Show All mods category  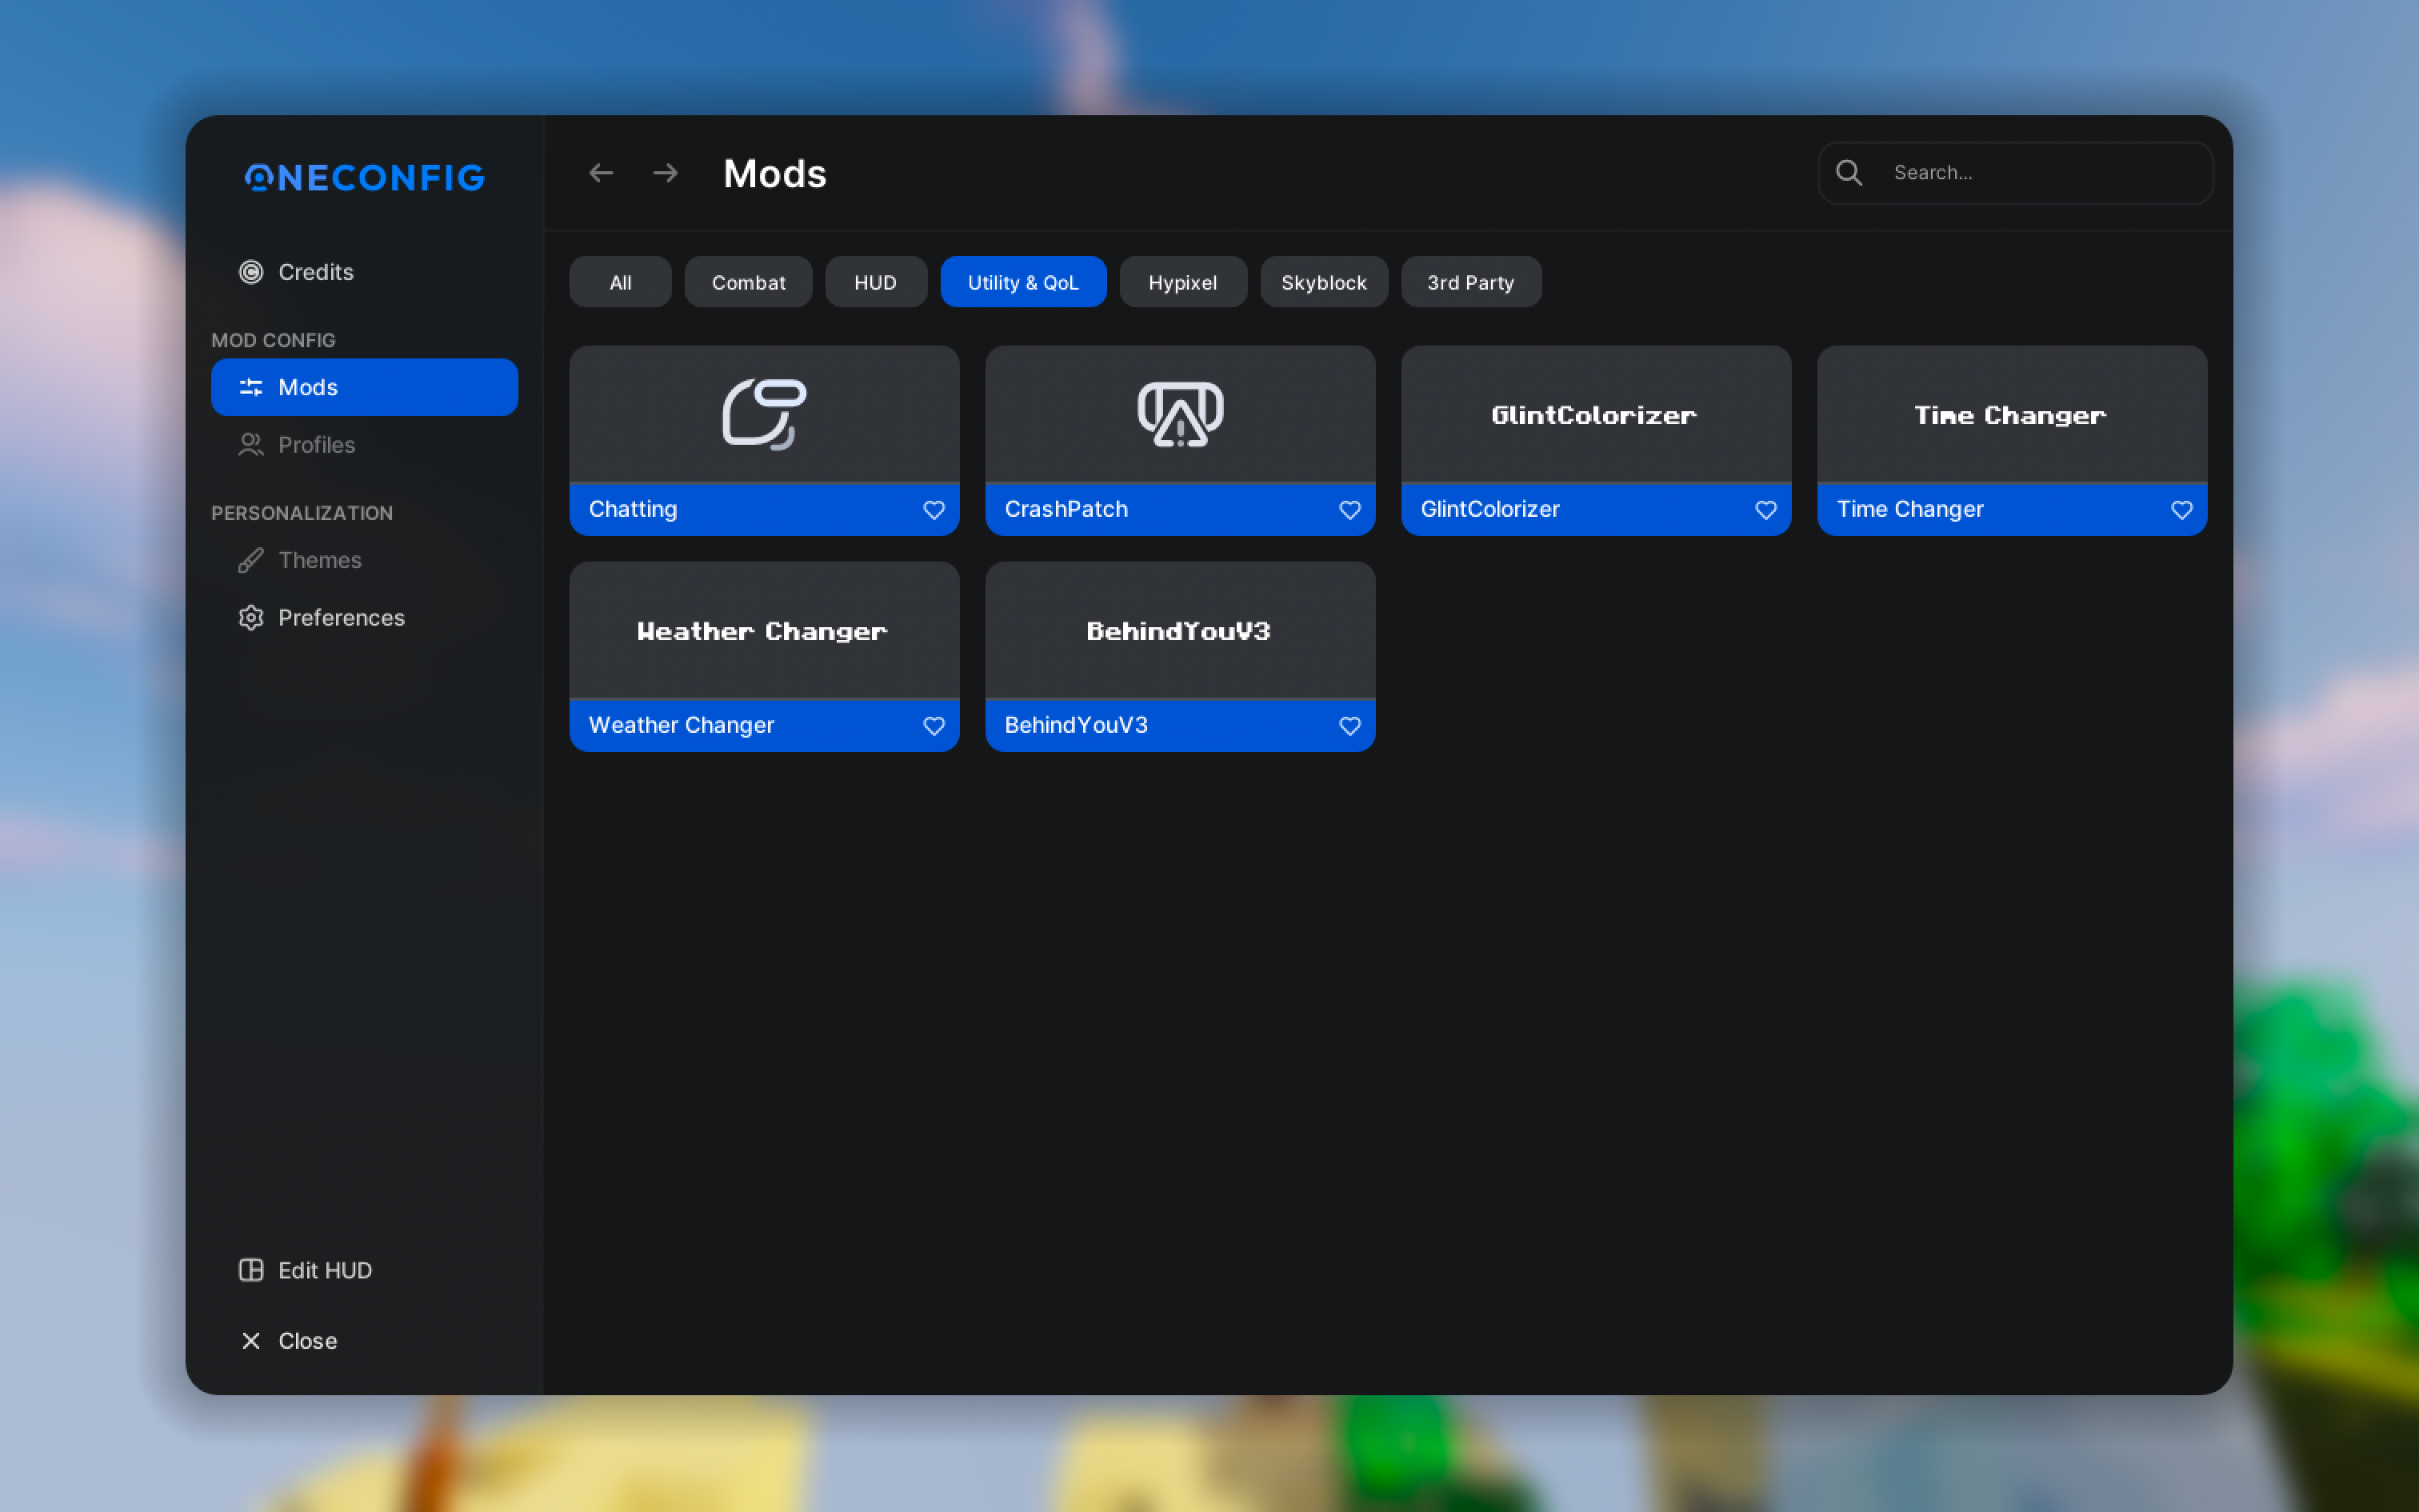(x=620, y=283)
